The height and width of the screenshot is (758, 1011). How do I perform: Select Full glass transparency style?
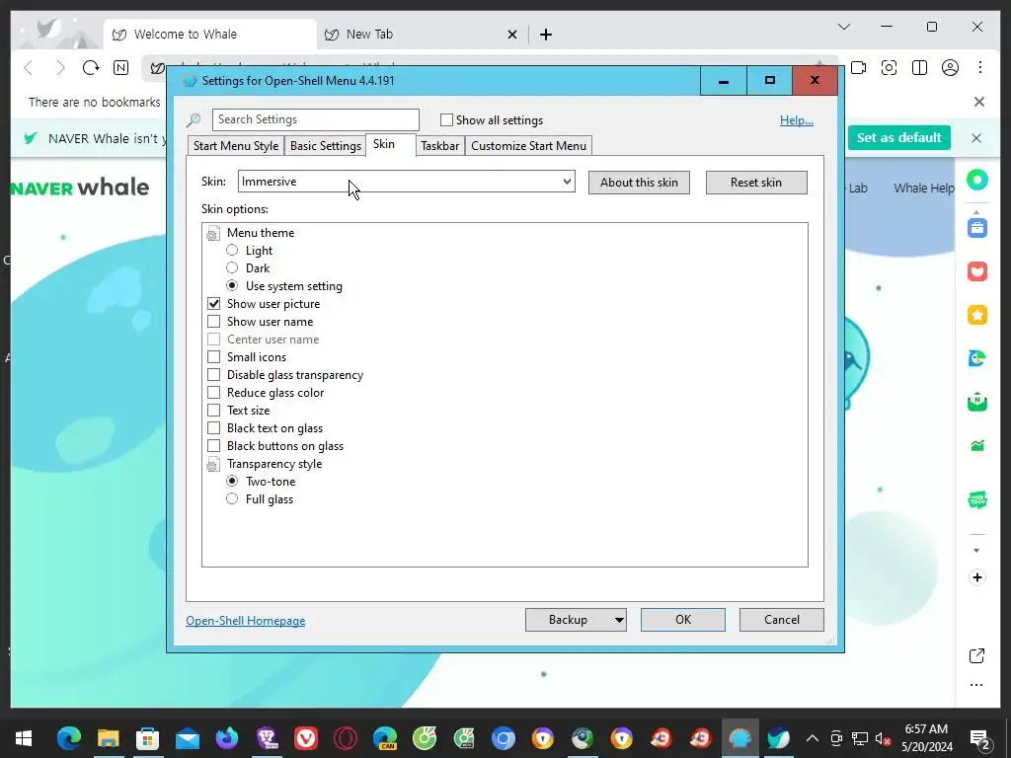(232, 498)
